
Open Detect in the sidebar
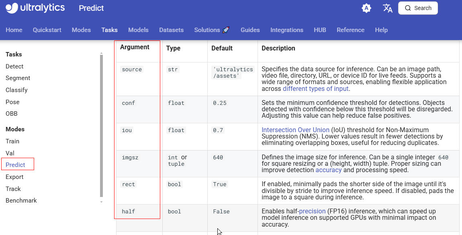click(x=14, y=66)
